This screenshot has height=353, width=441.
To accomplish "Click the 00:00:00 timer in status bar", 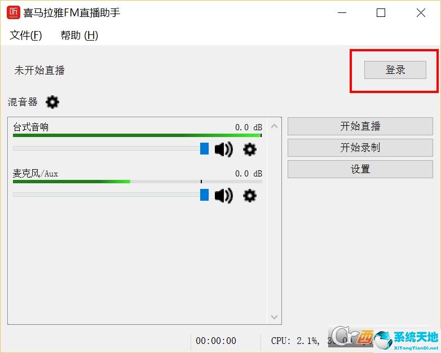I will (216, 341).
